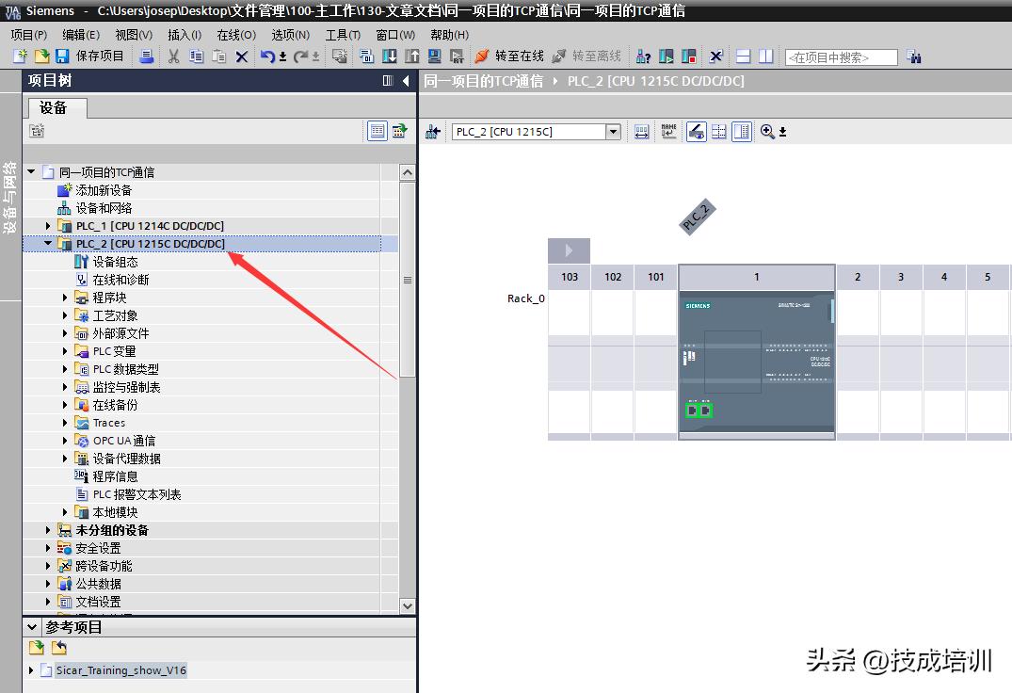Expand the Sicar_Training_show_V16 reference project

tap(31, 670)
